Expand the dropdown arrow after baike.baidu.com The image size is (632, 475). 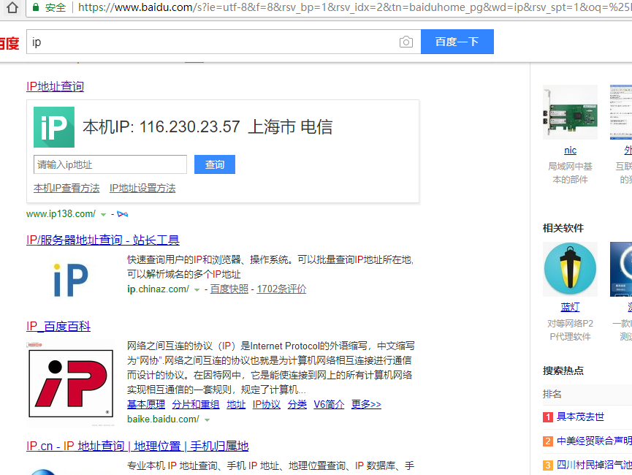(208, 420)
